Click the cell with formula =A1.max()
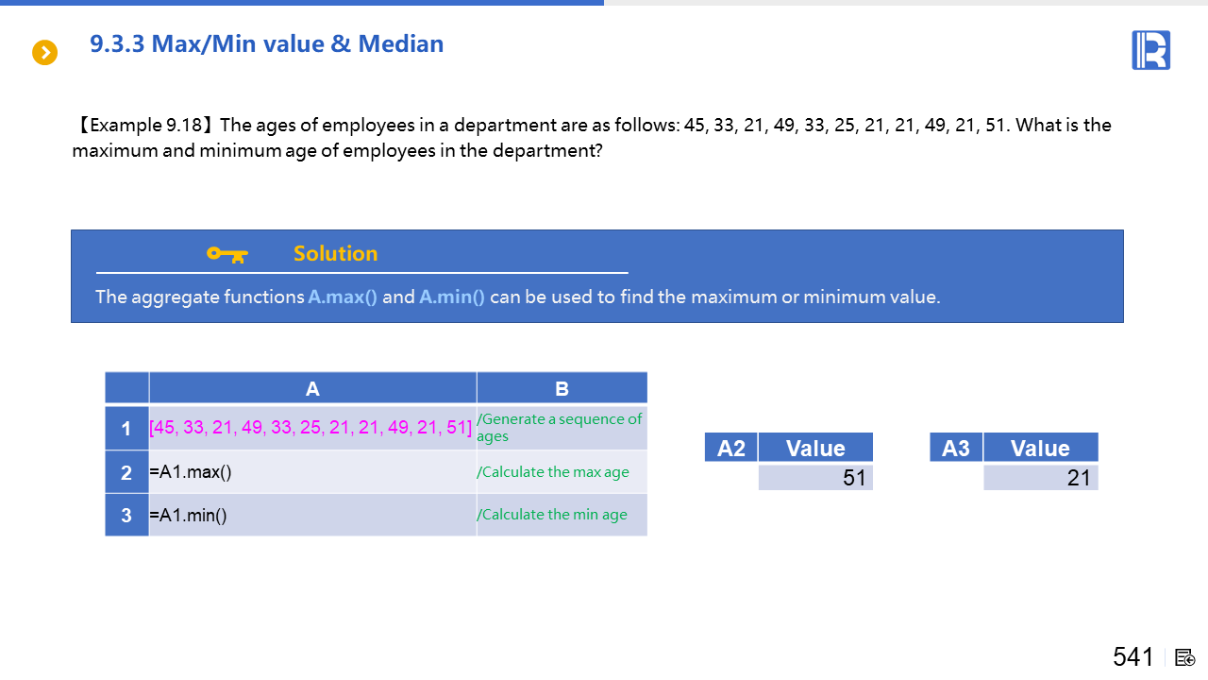Screen dimensions: 1208x680 click(x=311, y=472)
